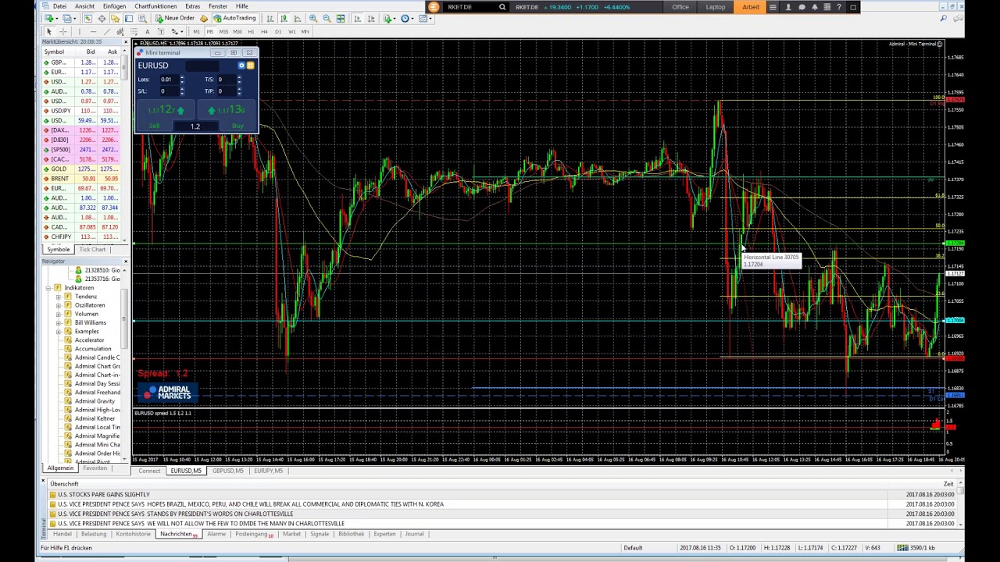Open the Einfügen menu
Screen dimensions: 1000x562
click(114, 6)
